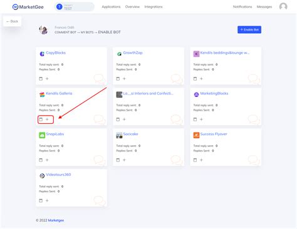Viewport: 297px width, 229px height.
Task: Open the calendar icon on MarketingBlocks card
Action: pyautogui.click(x=195, y=120)
